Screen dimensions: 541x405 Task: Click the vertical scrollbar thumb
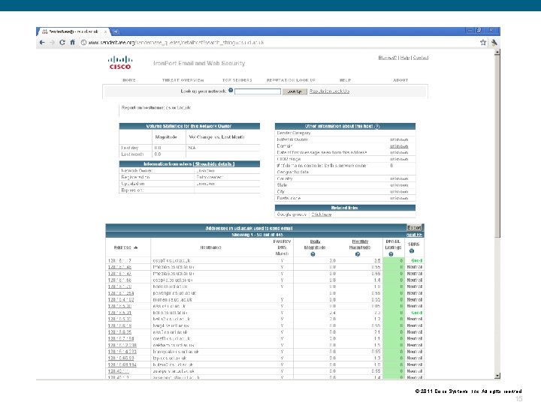click(497, 146)
